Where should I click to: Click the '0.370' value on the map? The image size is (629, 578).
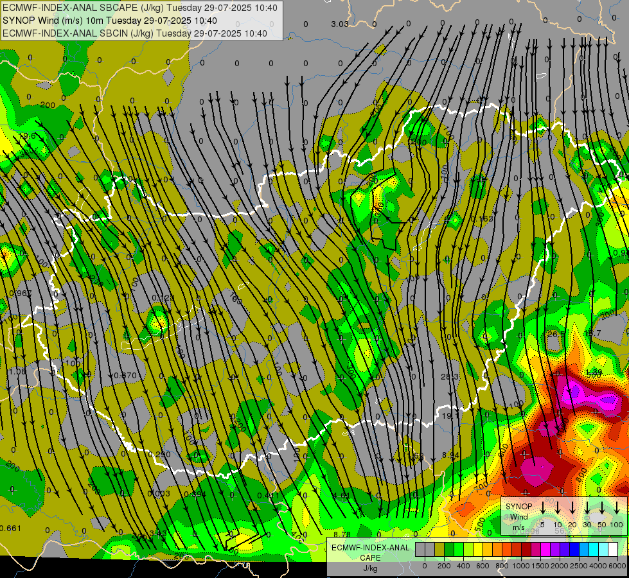[125, 376]
